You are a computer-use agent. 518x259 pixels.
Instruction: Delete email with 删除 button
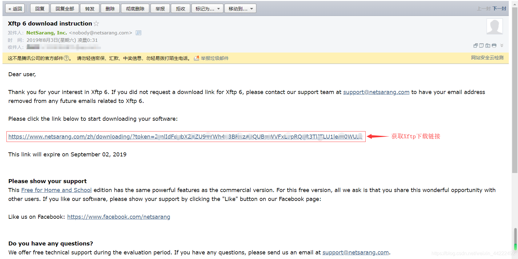[x=110, y=9]
